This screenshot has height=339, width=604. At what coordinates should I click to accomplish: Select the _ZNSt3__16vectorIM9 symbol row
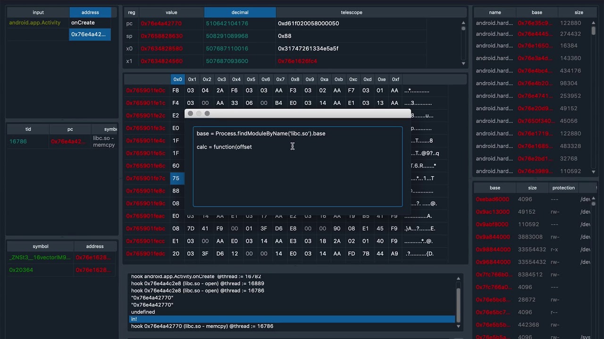tap(40, 258)
